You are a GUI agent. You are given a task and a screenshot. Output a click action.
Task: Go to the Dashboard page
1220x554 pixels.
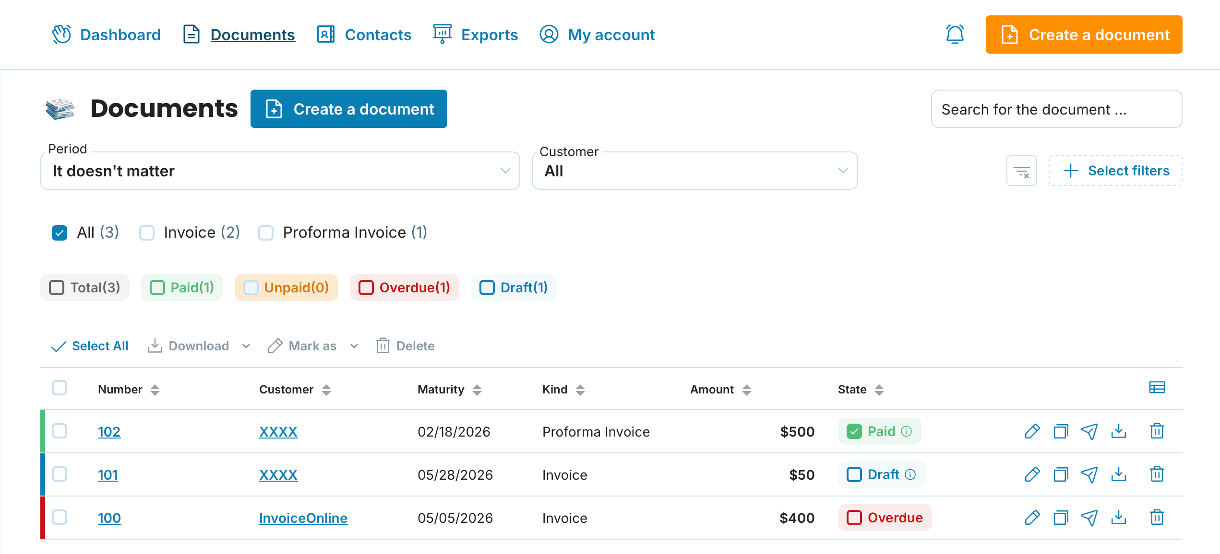pos(106,35)
